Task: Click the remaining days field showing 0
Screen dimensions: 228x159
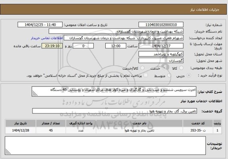Action: (x=83, y=46)
